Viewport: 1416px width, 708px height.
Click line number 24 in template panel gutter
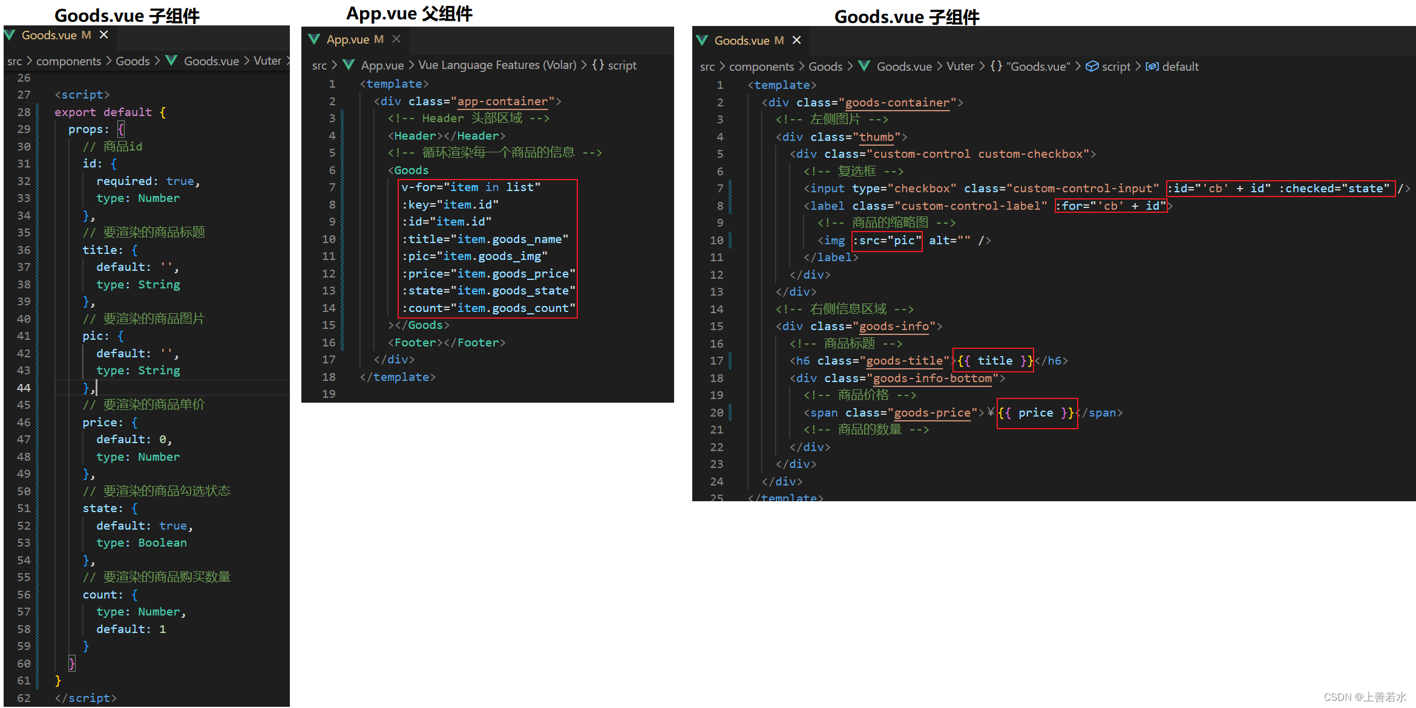click(x=716, y=481)
